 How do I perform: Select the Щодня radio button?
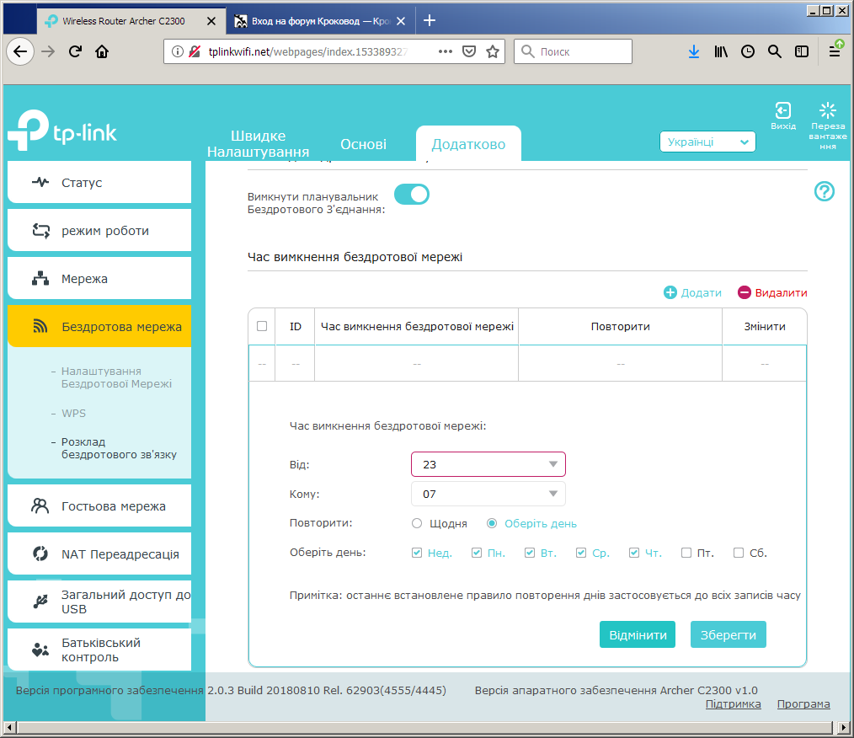coord(417,523)
